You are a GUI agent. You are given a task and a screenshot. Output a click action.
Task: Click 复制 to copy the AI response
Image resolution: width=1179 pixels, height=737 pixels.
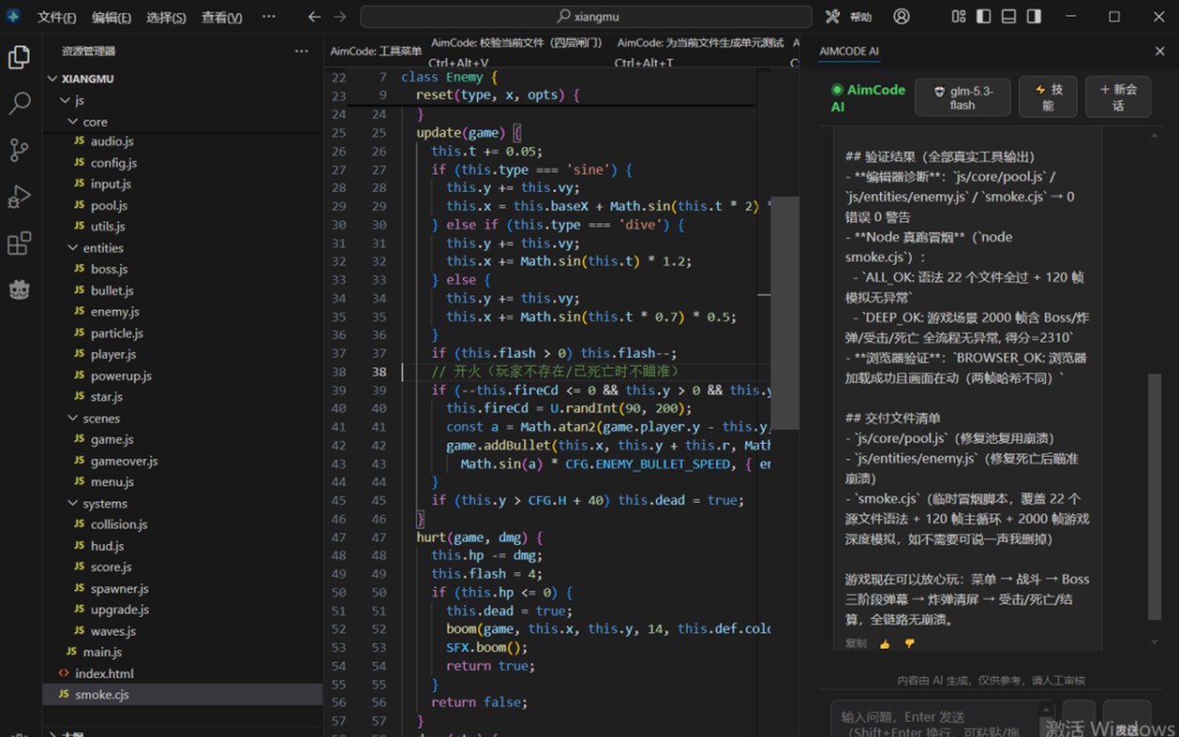pyautogui.click(x=856, y=644)
